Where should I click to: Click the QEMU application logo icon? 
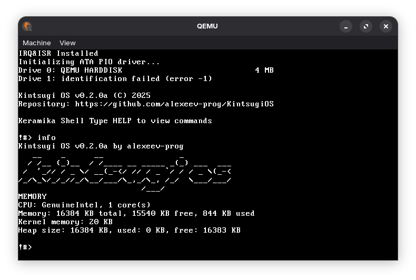pos(27,26)
